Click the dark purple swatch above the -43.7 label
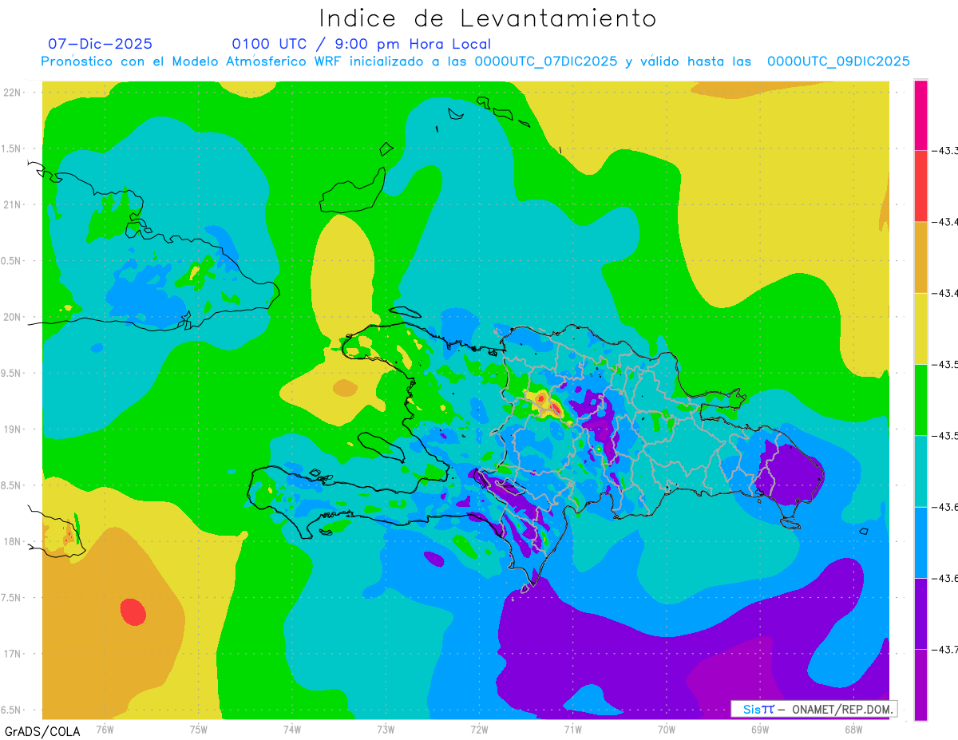This screenshot has height=740, width=958. [920, 613]
